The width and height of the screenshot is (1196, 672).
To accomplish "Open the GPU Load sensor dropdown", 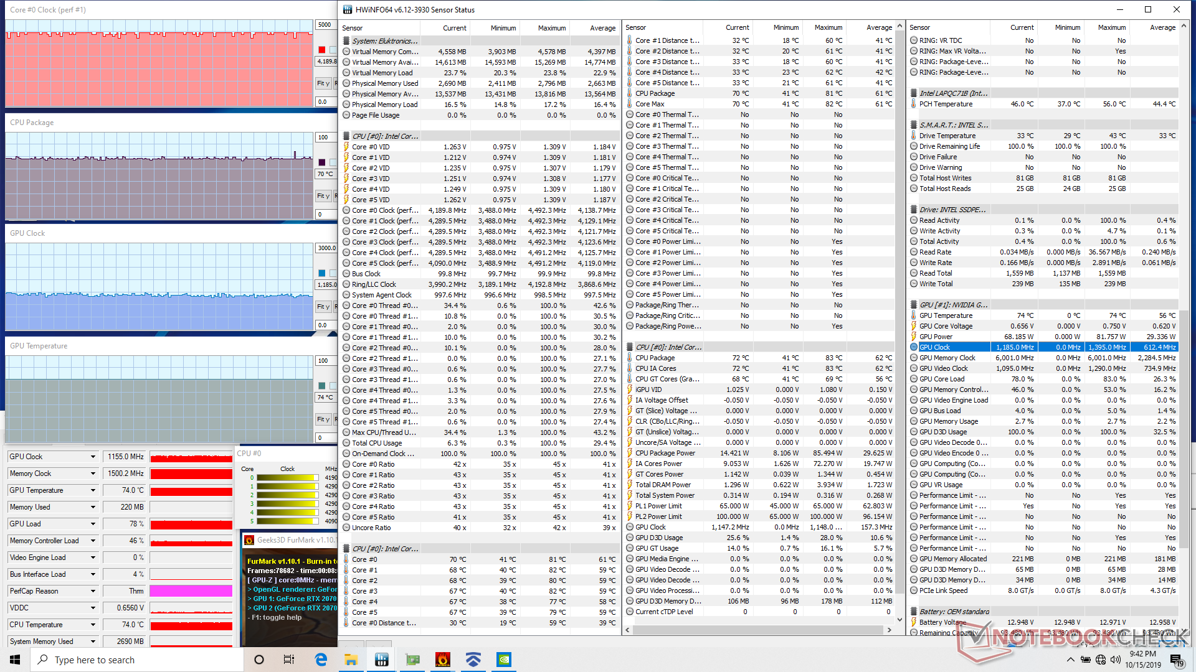I will pyautogui.click(x=93, y=524).
